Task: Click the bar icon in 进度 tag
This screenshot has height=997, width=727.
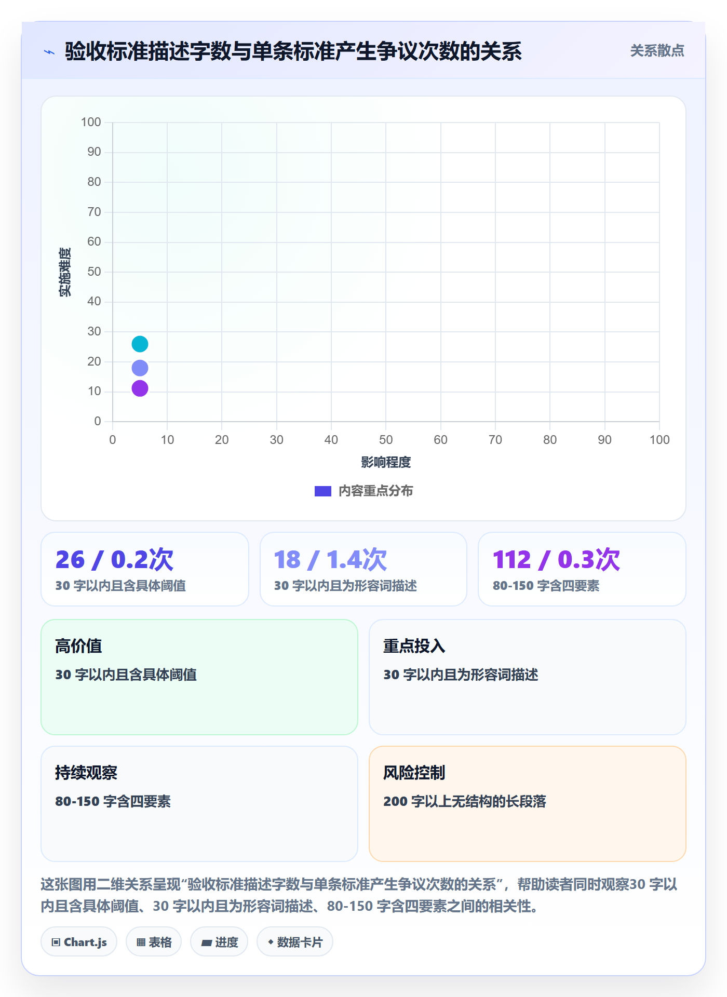Action: [207, 943]
